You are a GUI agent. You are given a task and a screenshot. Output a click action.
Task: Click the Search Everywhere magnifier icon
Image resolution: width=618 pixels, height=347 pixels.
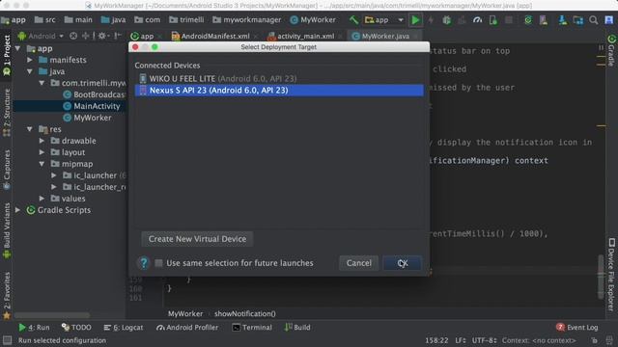pos(593,20)
